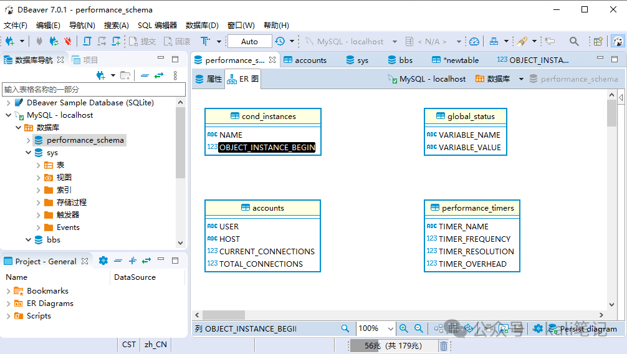Click the new connection plug icon in main toolbar
Screen dimensions: 627x354
point(10,41)
